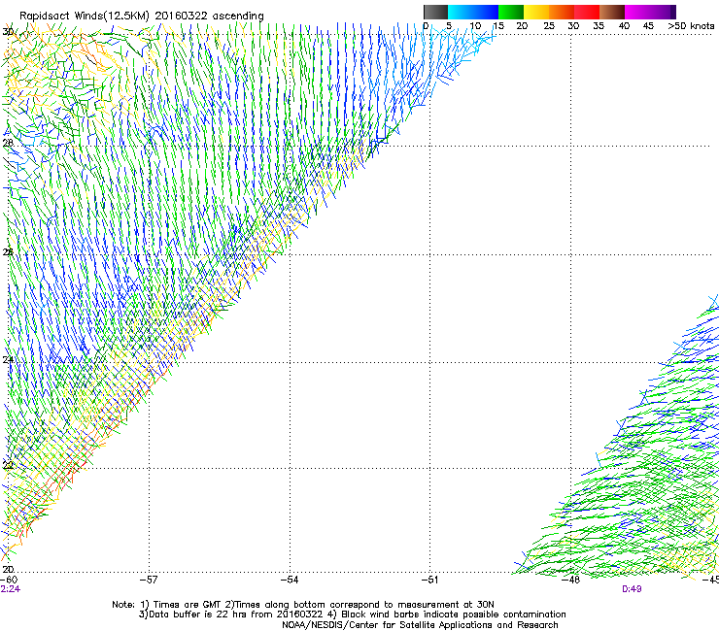This screenshot has height=631, width=719.
Task: Click the '-60' longitude axis label
Action: pyautogui.click(x=9, y=580)
